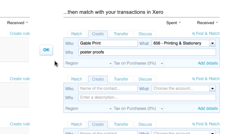Expand the Choose the account dropdown arrow

(x=212, y=89)
